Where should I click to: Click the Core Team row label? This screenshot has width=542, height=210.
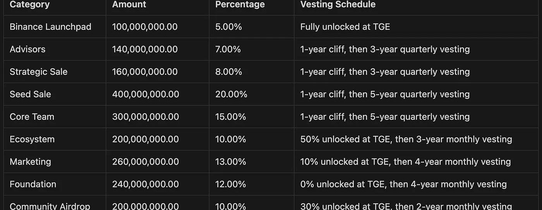32,117
